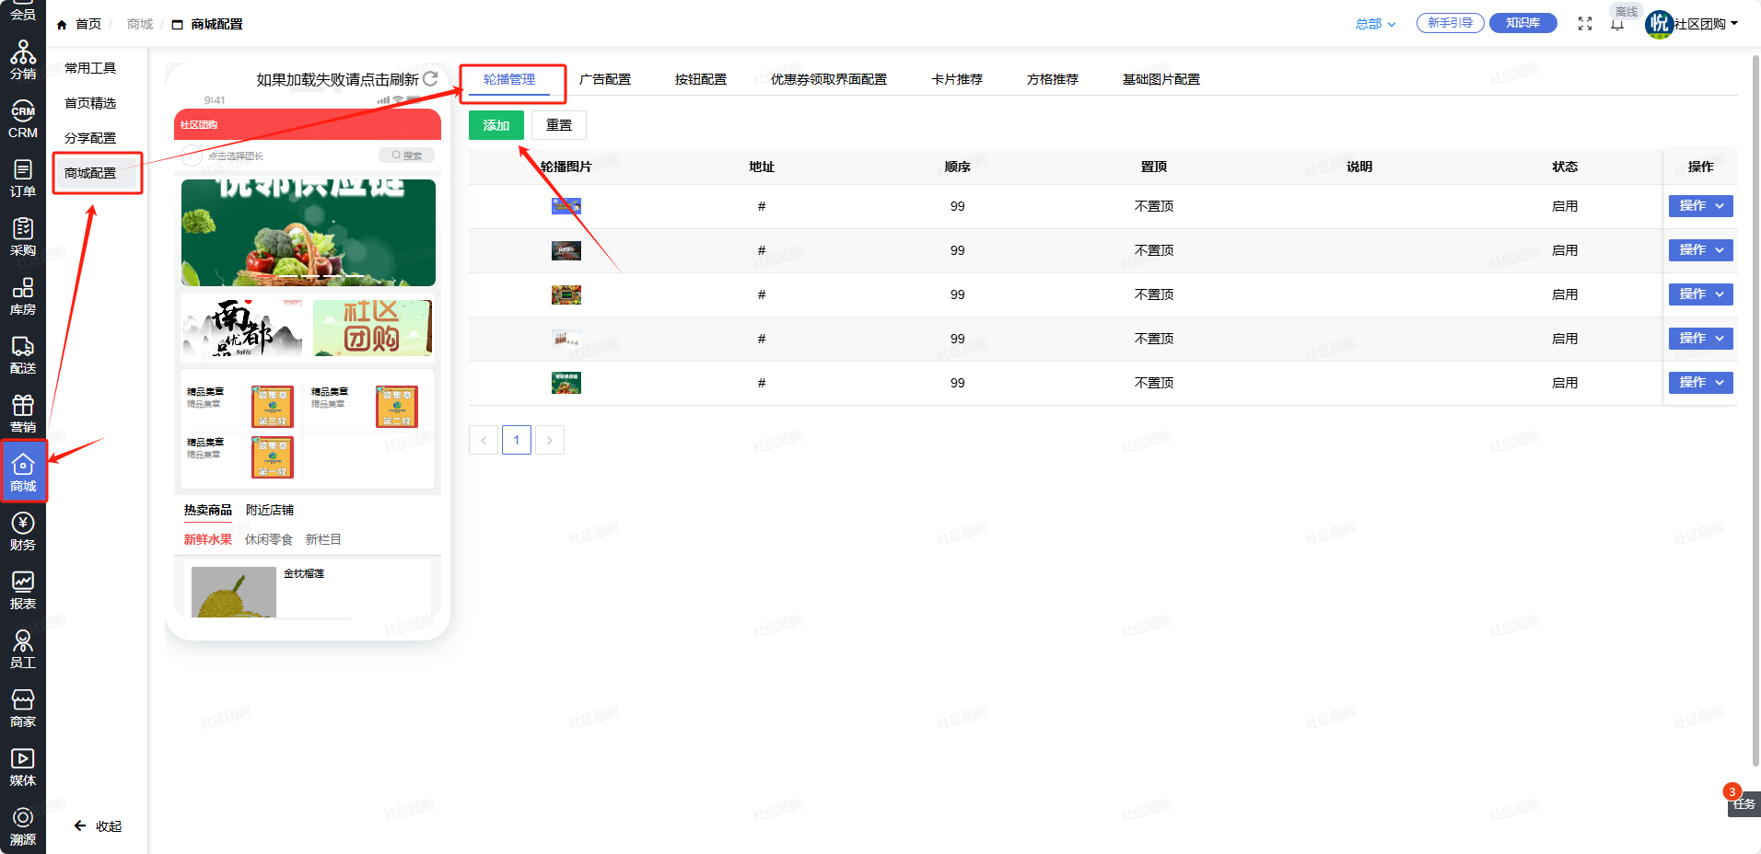
Task: Open the 新手引导 guide button
Action: 1451,23
